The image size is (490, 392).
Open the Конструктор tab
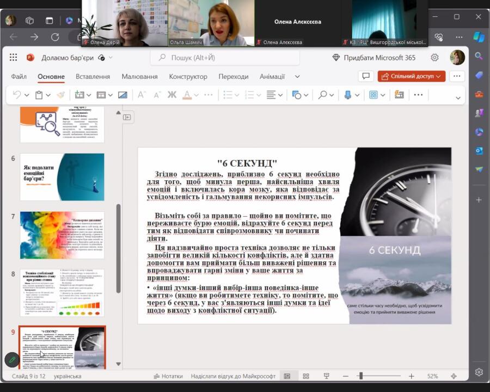(x=188, y=76)
